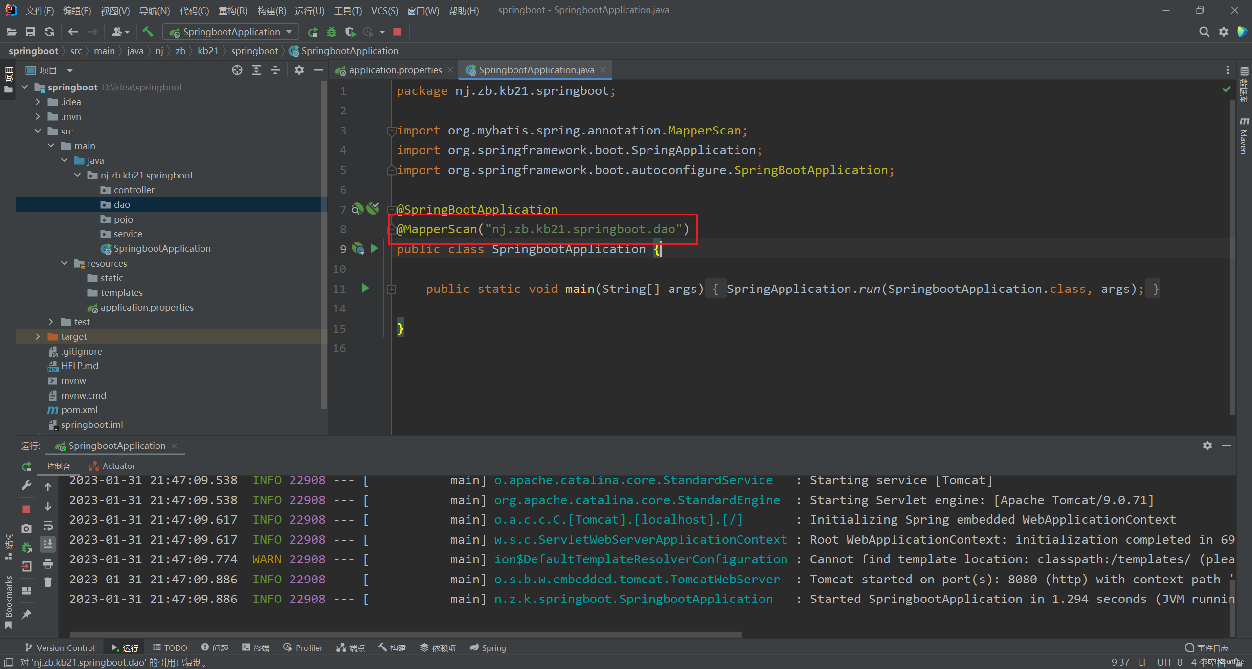Stop the running application via red square icon
Image resolution: width=1252 pixels, height=669 pixels.
coord(397,31)
